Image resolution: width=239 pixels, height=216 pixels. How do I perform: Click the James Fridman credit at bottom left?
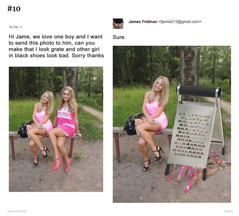pos(17,211)
